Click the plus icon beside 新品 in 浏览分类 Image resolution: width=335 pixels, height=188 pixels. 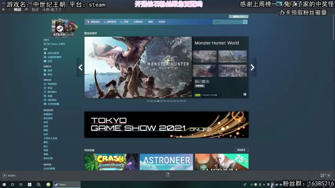pos(45,88)
